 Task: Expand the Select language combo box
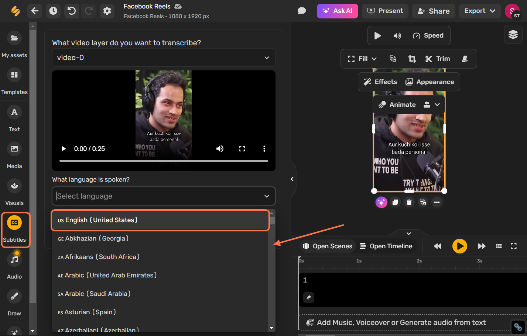(164, 196)
